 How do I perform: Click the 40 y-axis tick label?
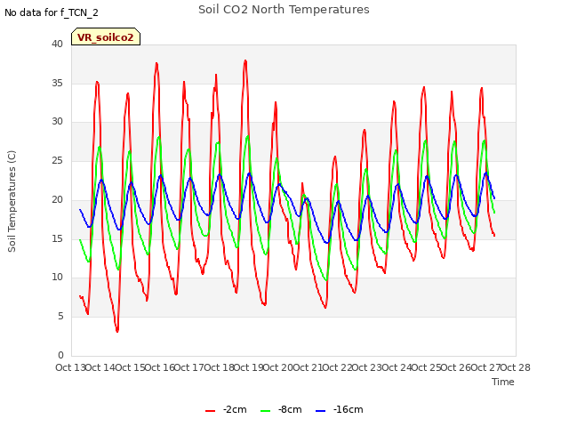(x=57, y=44)
